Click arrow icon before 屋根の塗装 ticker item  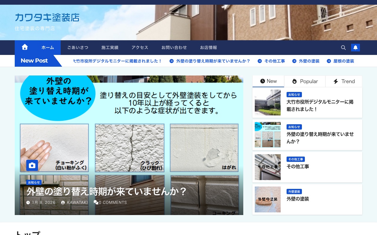329,61
